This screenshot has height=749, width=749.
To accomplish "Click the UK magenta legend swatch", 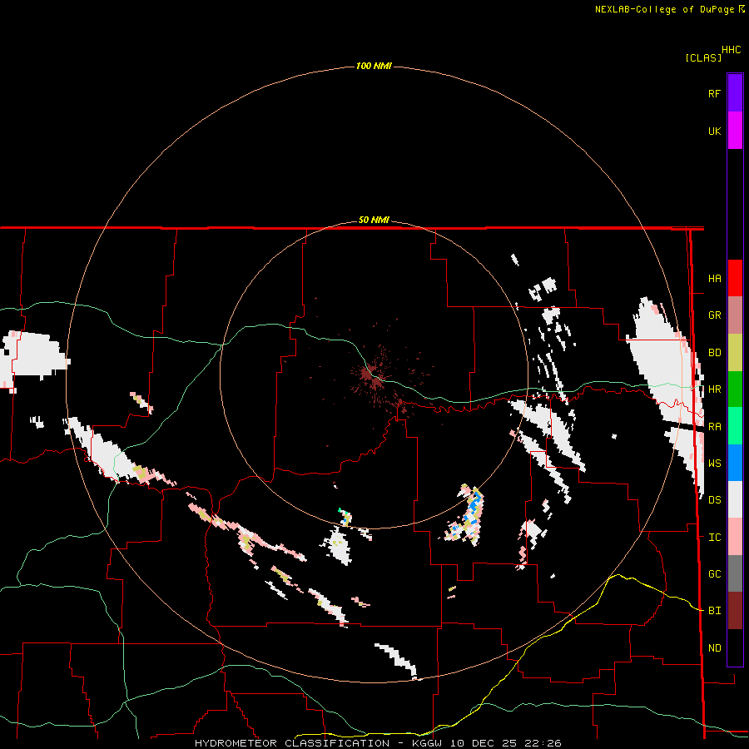I will tap(735, 131).
